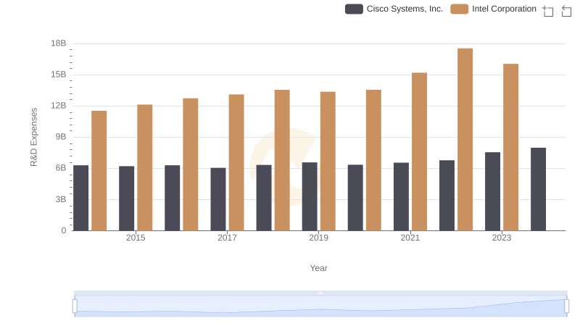Click the 2021 x-axis label

410,238
